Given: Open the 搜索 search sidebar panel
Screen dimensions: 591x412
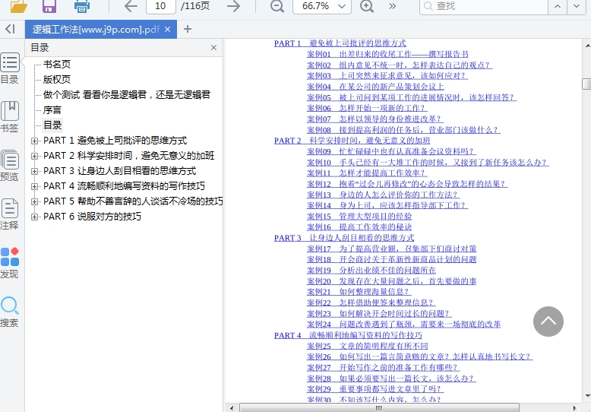Looking at the screenshot, I should coord(10,312).
